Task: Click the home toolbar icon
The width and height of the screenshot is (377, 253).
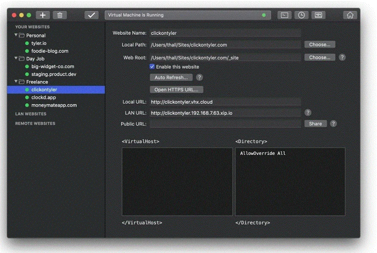Action: [350, 15]
